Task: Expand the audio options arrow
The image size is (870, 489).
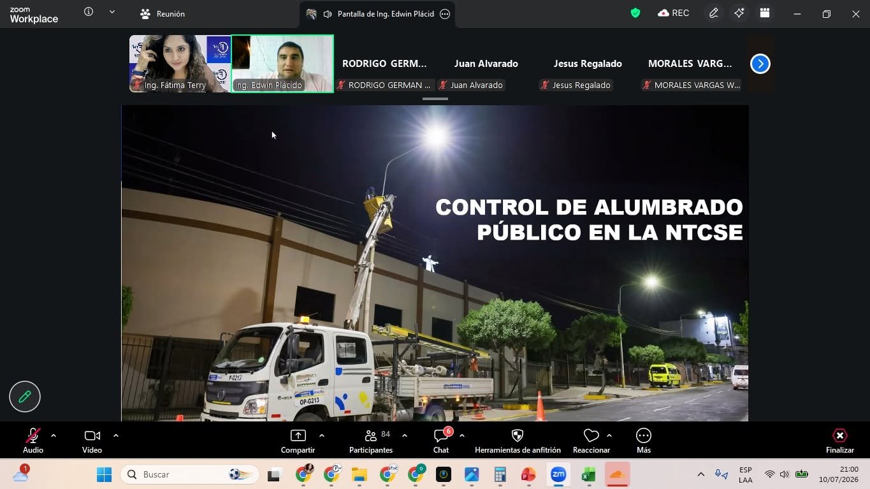Action: pyautogui.click(x=54, y=435)
